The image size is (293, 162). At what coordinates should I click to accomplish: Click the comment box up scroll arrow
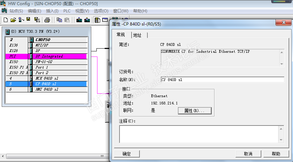pos(281,129)
